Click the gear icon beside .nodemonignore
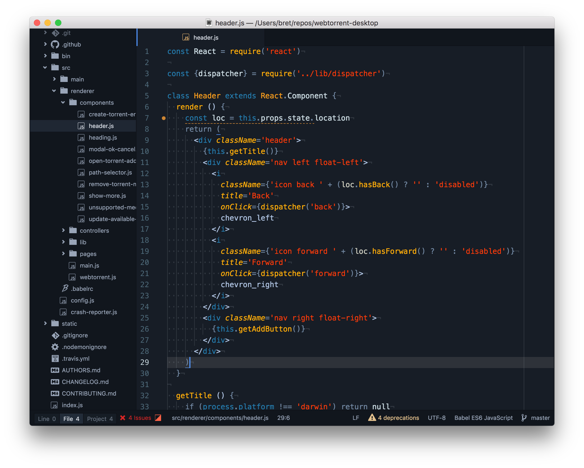The width and height of the screenshot is (584, 468). point(55,347)
